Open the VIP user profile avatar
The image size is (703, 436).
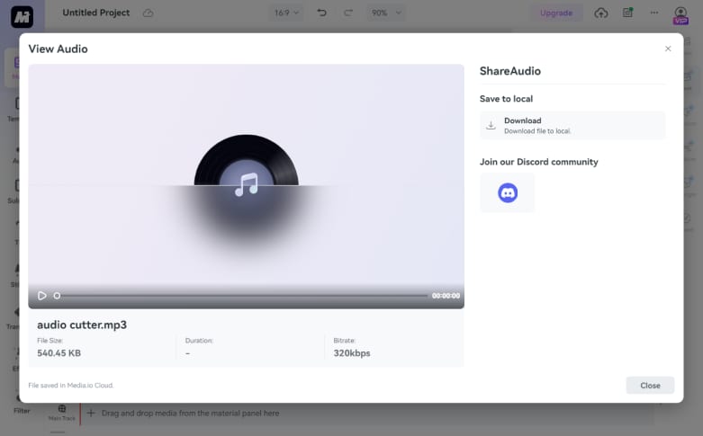pos(680,13)
